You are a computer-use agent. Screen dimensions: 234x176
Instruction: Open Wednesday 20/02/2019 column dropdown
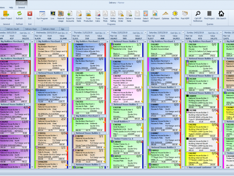[70, 33]
